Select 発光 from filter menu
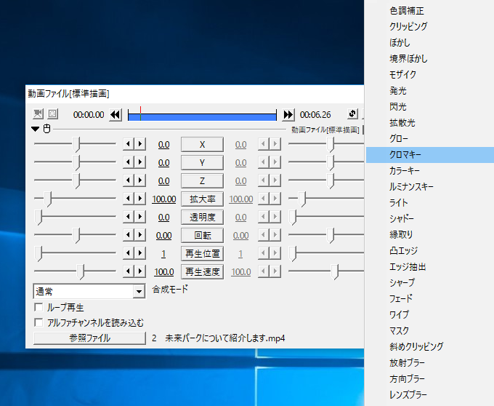Viewport: 494px width, 406px height. coord(429,91)
